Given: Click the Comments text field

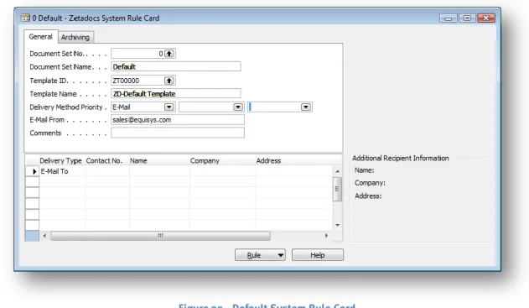Looking at the screenshot, I should pyautogui.click(x=178, y=133).
